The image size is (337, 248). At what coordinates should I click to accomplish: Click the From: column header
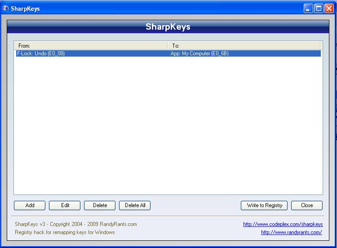pos(91,46)
